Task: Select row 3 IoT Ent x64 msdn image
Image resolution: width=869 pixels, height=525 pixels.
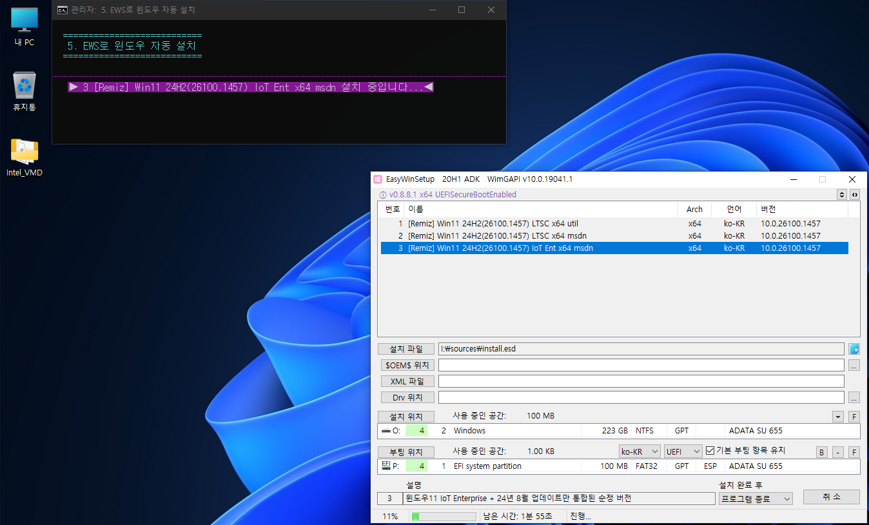Action: click(614, 248)
